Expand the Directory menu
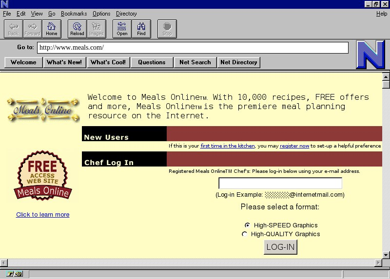 coord(126,14)
